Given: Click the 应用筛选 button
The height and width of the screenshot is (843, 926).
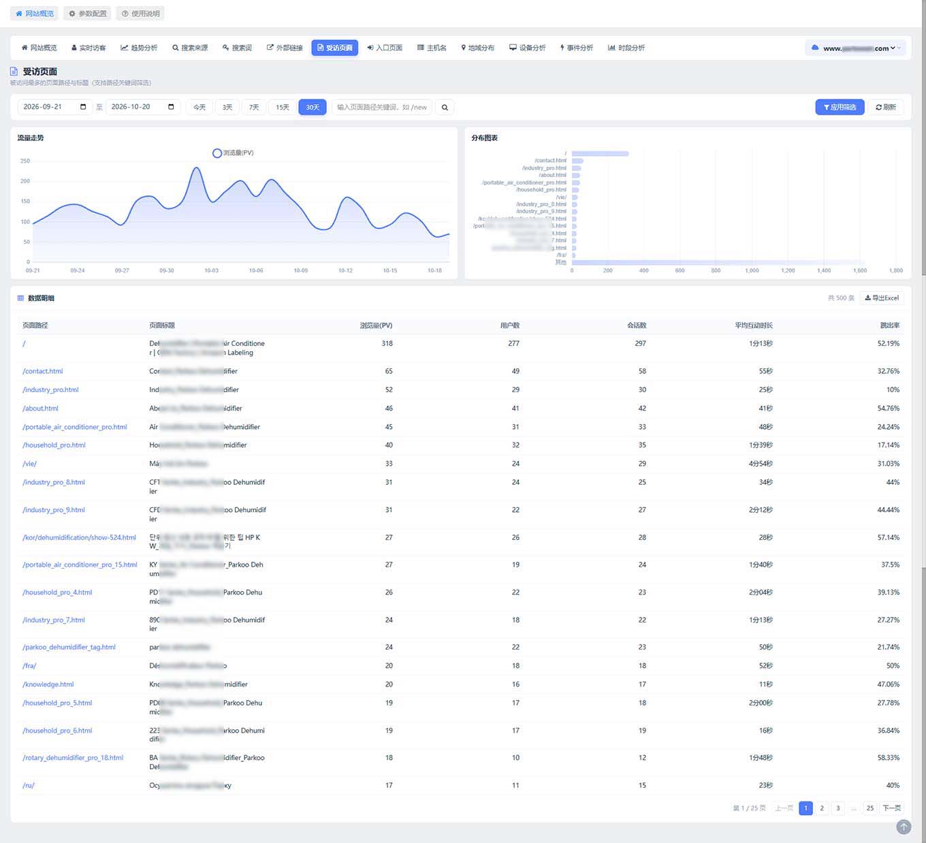Looking at the screenshot, I should (x=840, y=108).
